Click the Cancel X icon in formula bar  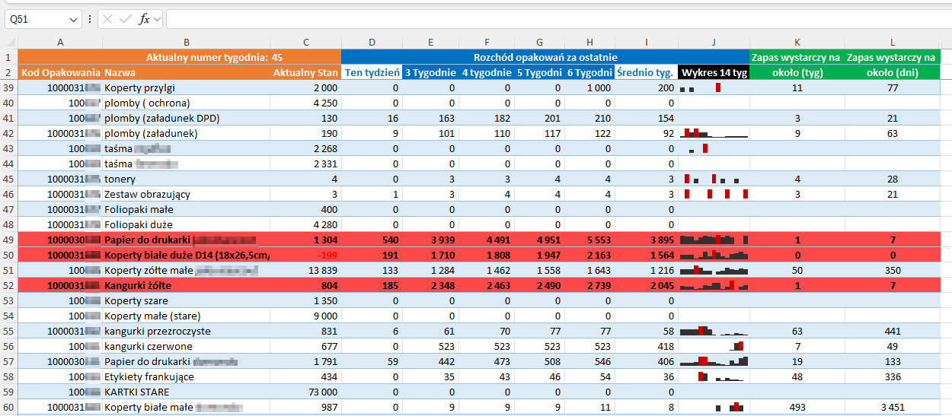click(x=108, y=19)
